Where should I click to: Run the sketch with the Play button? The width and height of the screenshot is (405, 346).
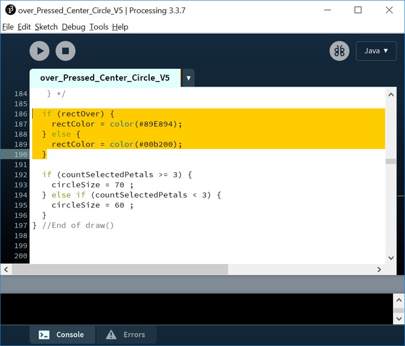(39, 51)
